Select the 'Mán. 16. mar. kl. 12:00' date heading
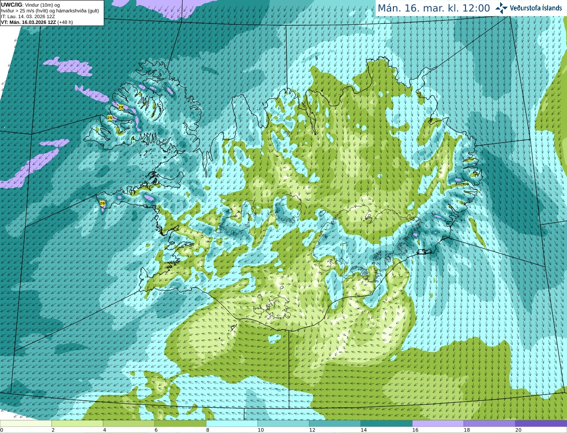 [x=434, y=8]
